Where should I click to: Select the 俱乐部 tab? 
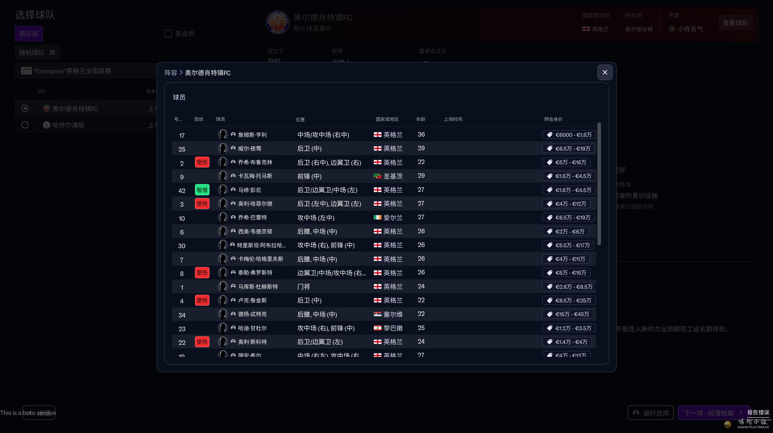29,34
